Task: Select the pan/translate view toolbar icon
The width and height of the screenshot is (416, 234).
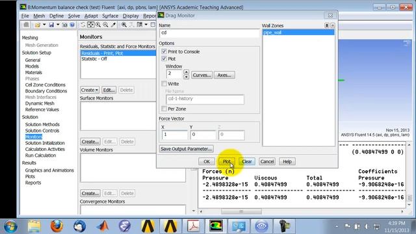Action: click(x=91, y=25)
